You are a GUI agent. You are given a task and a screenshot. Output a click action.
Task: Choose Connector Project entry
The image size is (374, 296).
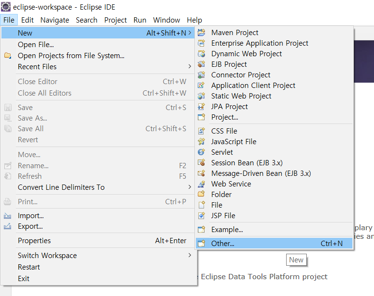pyautogui.click(x=274, y=75)
